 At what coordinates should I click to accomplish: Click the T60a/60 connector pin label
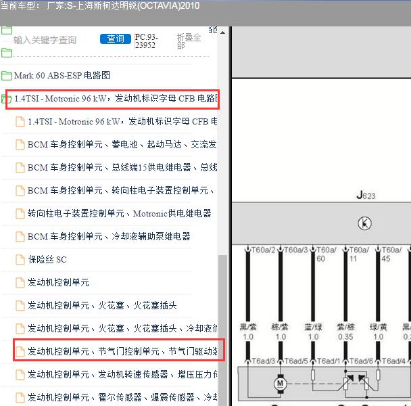coord(326,254)
